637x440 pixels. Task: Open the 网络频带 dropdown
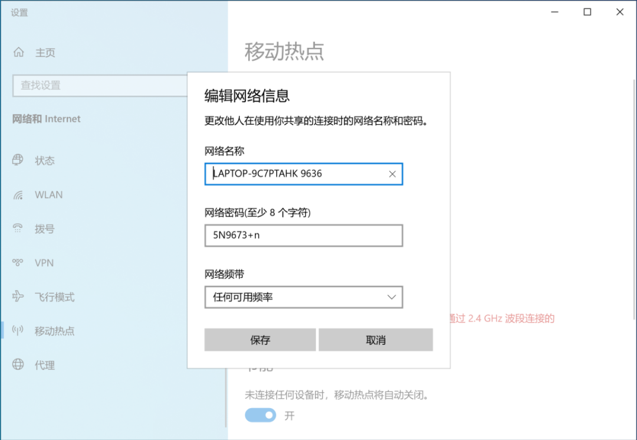(304, 297)
